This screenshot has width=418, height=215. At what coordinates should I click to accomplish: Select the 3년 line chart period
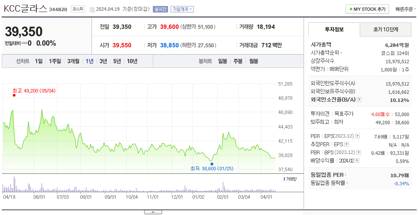pos(103,61)
